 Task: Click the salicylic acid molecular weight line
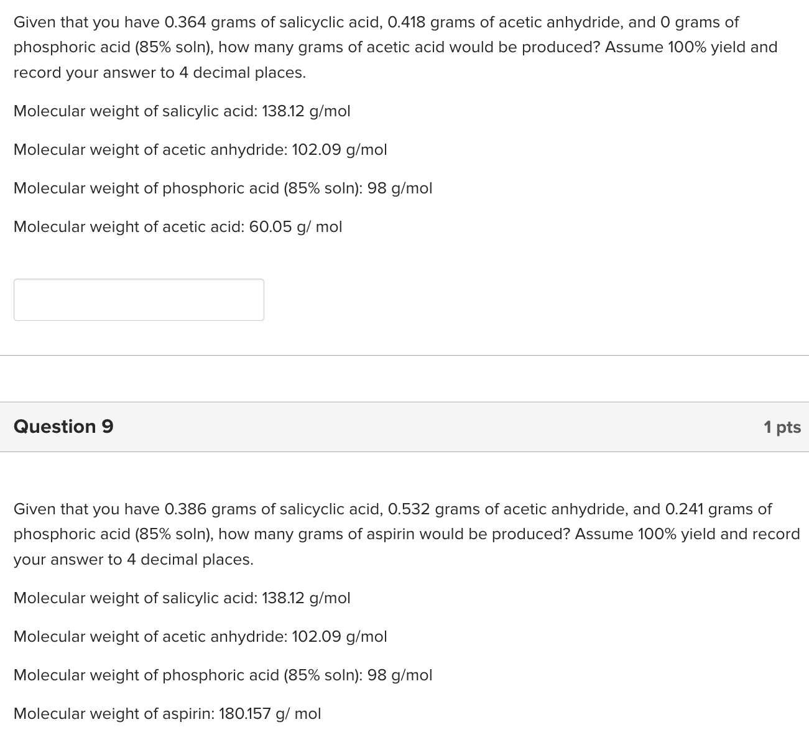click(x=182, y=111)
